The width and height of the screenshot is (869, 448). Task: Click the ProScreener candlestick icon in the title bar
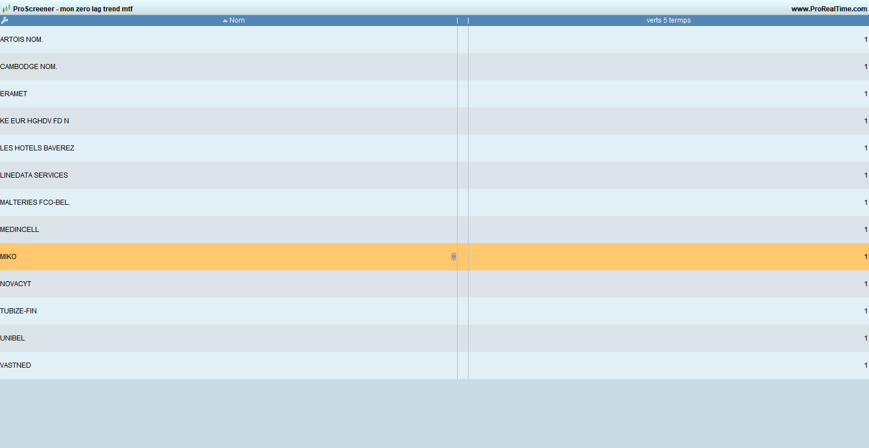6,9
